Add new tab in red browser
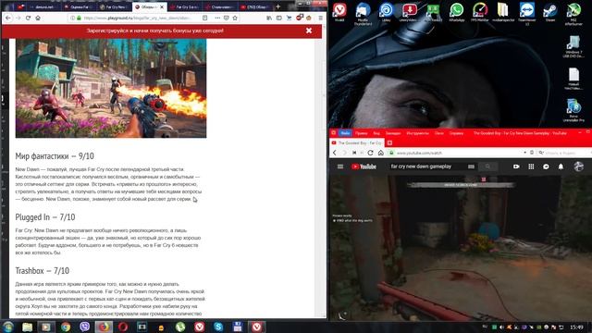The height and width of the screenshot is (333, 592). (389, 142)
